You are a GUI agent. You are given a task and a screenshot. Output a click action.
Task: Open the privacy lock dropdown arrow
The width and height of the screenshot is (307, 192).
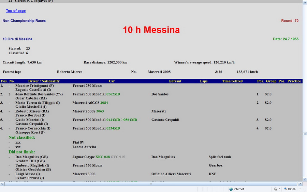279,189
